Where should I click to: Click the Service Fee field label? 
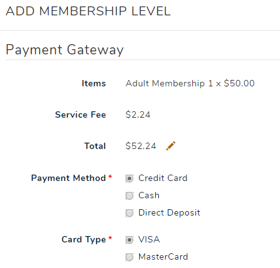click(x=81, y=114)
